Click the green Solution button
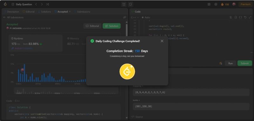This screenshot has width=254, height=121. [x=112, y=26]
